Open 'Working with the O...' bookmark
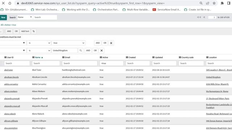Image resolution: width=232 pixels, height=130 pixels. (76, 10)
